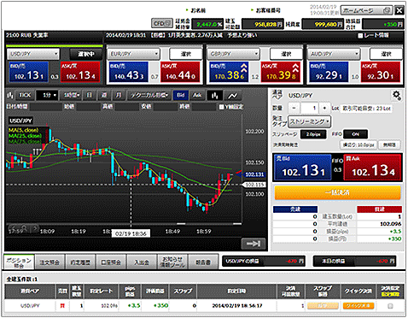The image size is (408, 318).
Task: Select daily (日) chart interval
Action: pyautogui.click(x=90, y=96)
